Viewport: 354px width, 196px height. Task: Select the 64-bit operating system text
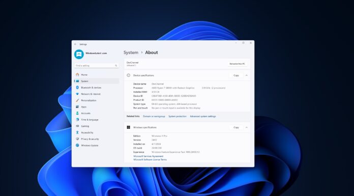coord(174,104)
